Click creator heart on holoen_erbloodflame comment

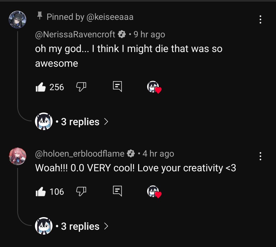154,192
